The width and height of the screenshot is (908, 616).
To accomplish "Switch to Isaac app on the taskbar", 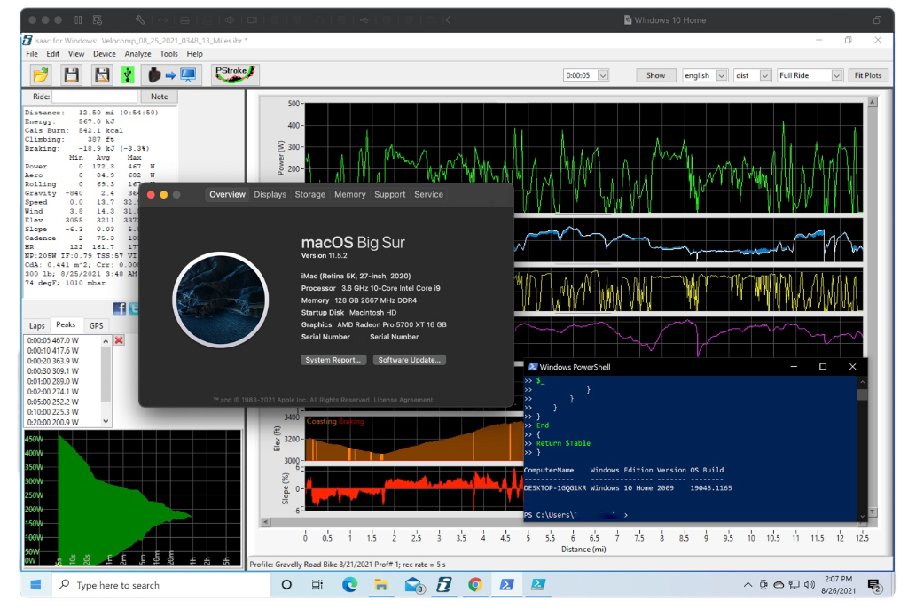I will (444, 585).
